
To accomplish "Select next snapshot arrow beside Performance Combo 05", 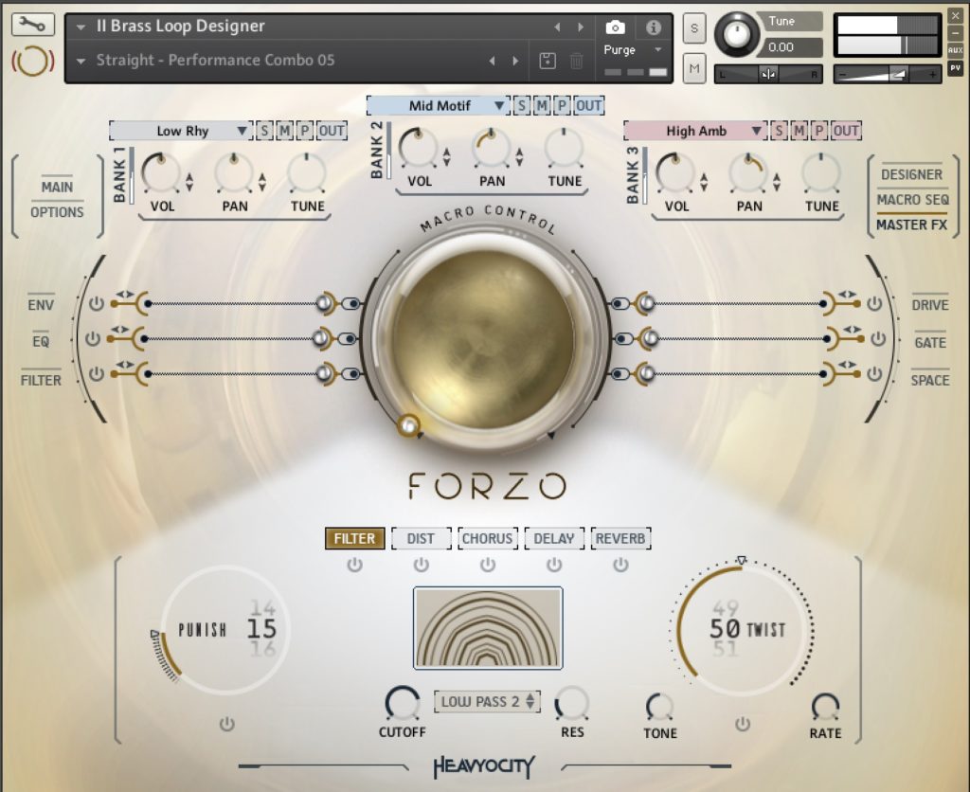I will pos(515,61).
